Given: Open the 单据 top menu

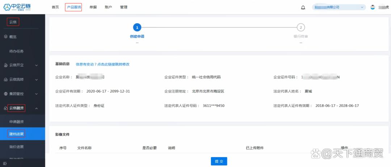Looking at the screenshot, I should coord(93,7).
